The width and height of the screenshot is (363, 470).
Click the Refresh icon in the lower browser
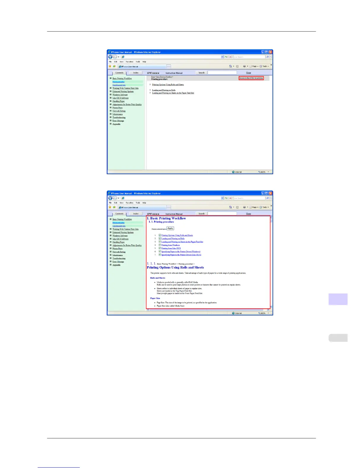(x=226, y=198)
